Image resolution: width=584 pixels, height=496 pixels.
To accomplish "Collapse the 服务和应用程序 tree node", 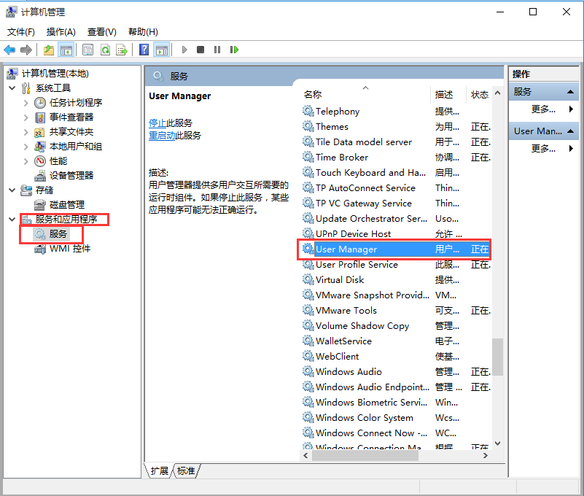I will 12,219.
